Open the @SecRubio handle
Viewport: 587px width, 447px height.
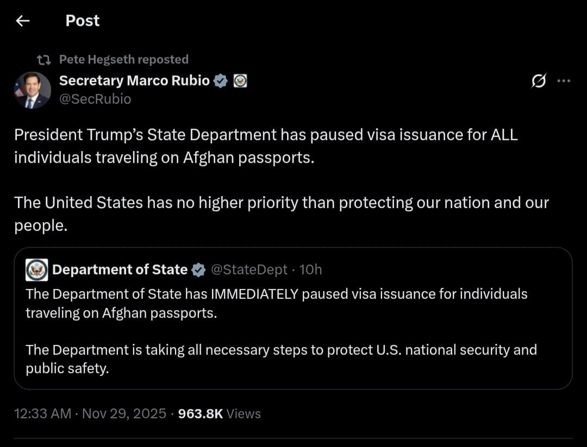(x=96, y=99)
